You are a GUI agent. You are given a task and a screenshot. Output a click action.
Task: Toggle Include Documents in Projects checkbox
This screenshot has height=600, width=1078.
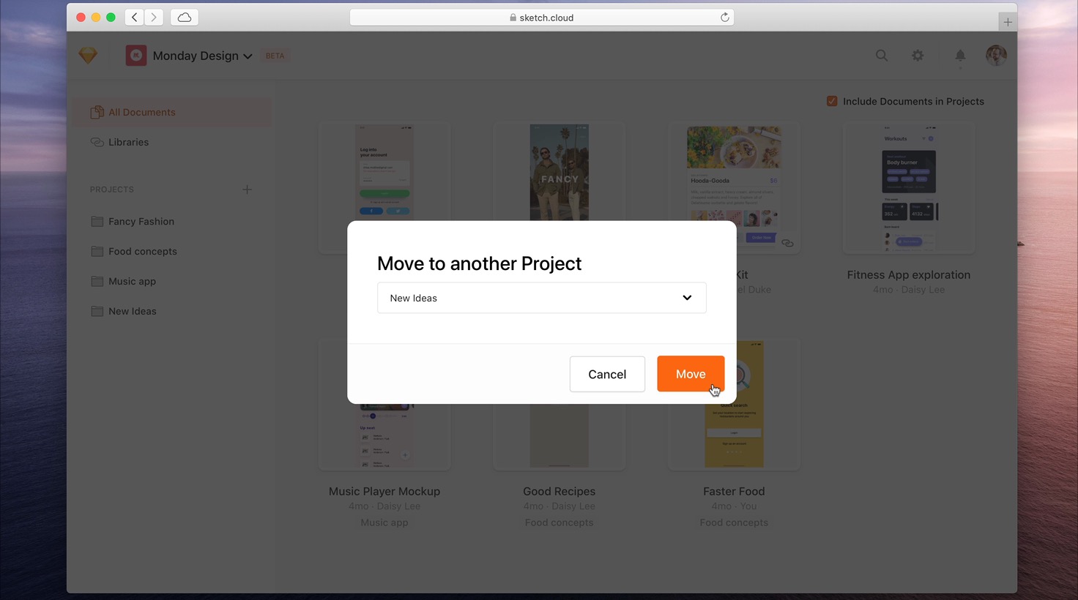832,102
